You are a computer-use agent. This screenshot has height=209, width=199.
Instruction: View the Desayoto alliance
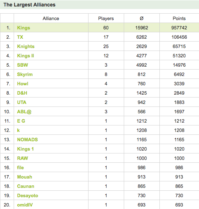[28, 195]
